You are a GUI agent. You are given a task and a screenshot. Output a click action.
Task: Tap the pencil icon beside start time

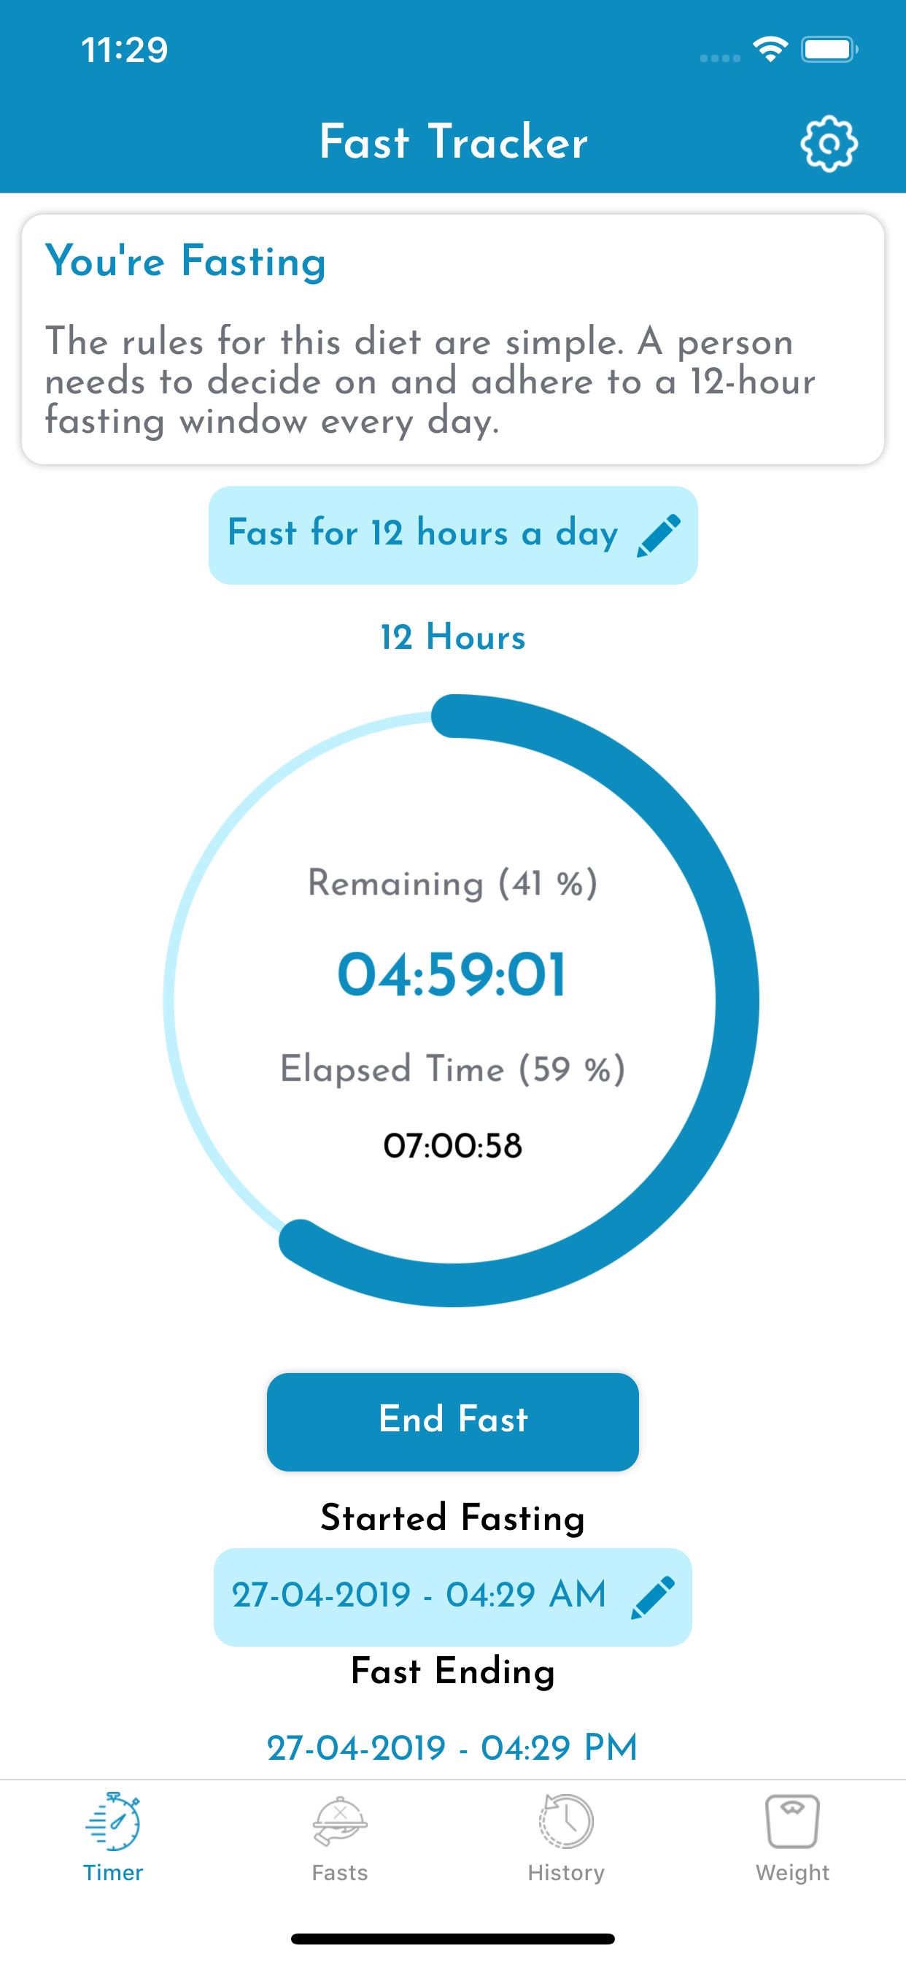click(653, 1596)
